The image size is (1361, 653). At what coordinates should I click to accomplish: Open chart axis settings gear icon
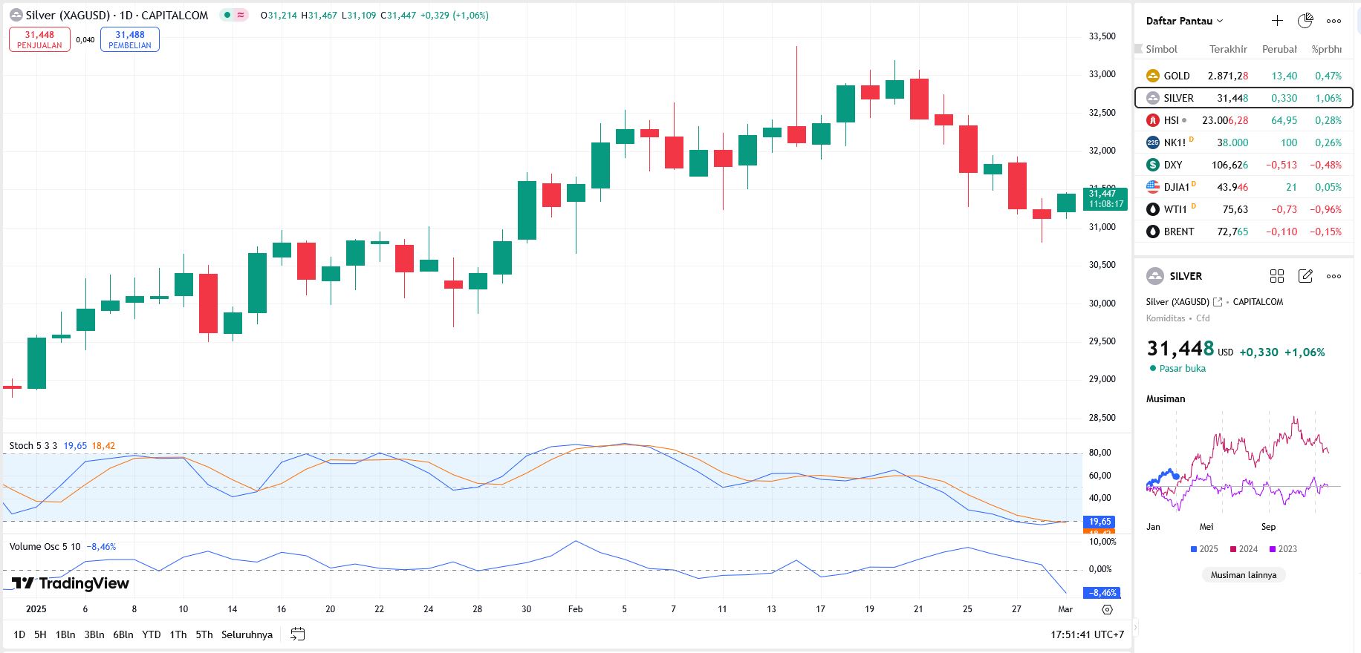1107,609
